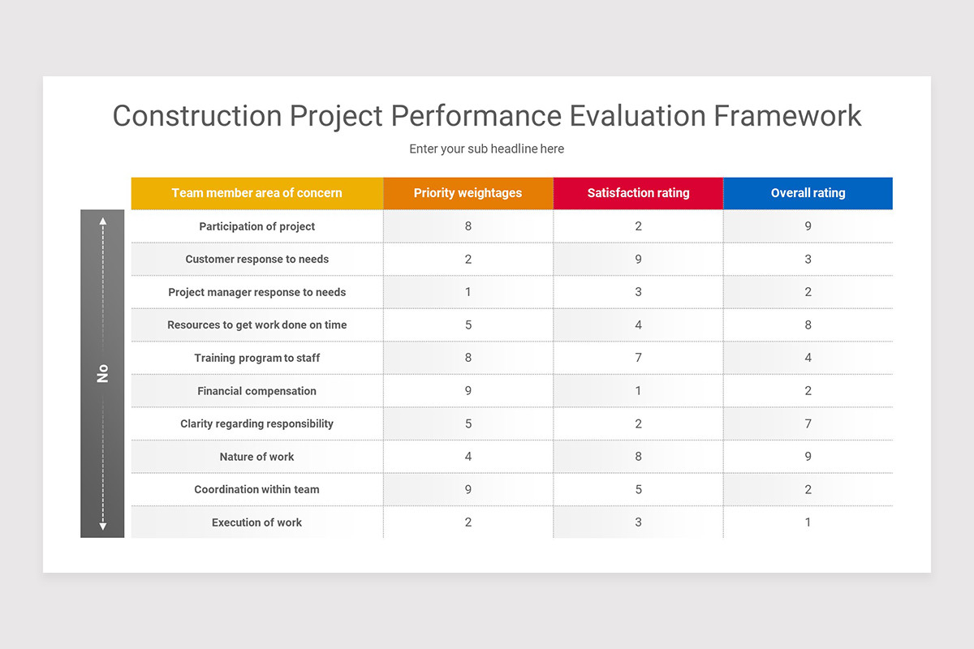Select the sub headline placeholder text
This screenshot has height=649, width=974.
pyautogui.click(x=486, y=148)
